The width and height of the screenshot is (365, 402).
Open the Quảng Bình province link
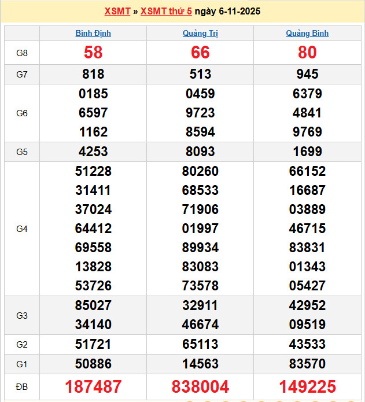coord(307,34)
